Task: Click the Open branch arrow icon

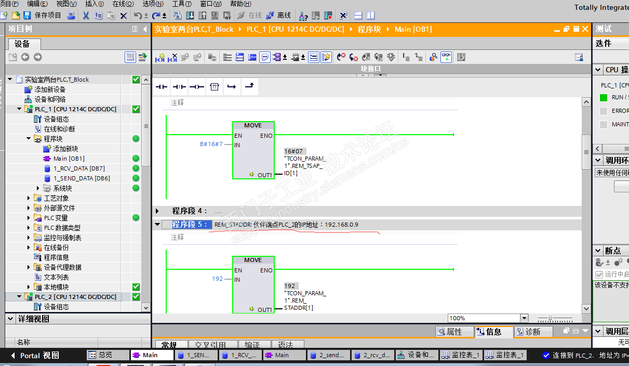Action: [x=232, y=87]
